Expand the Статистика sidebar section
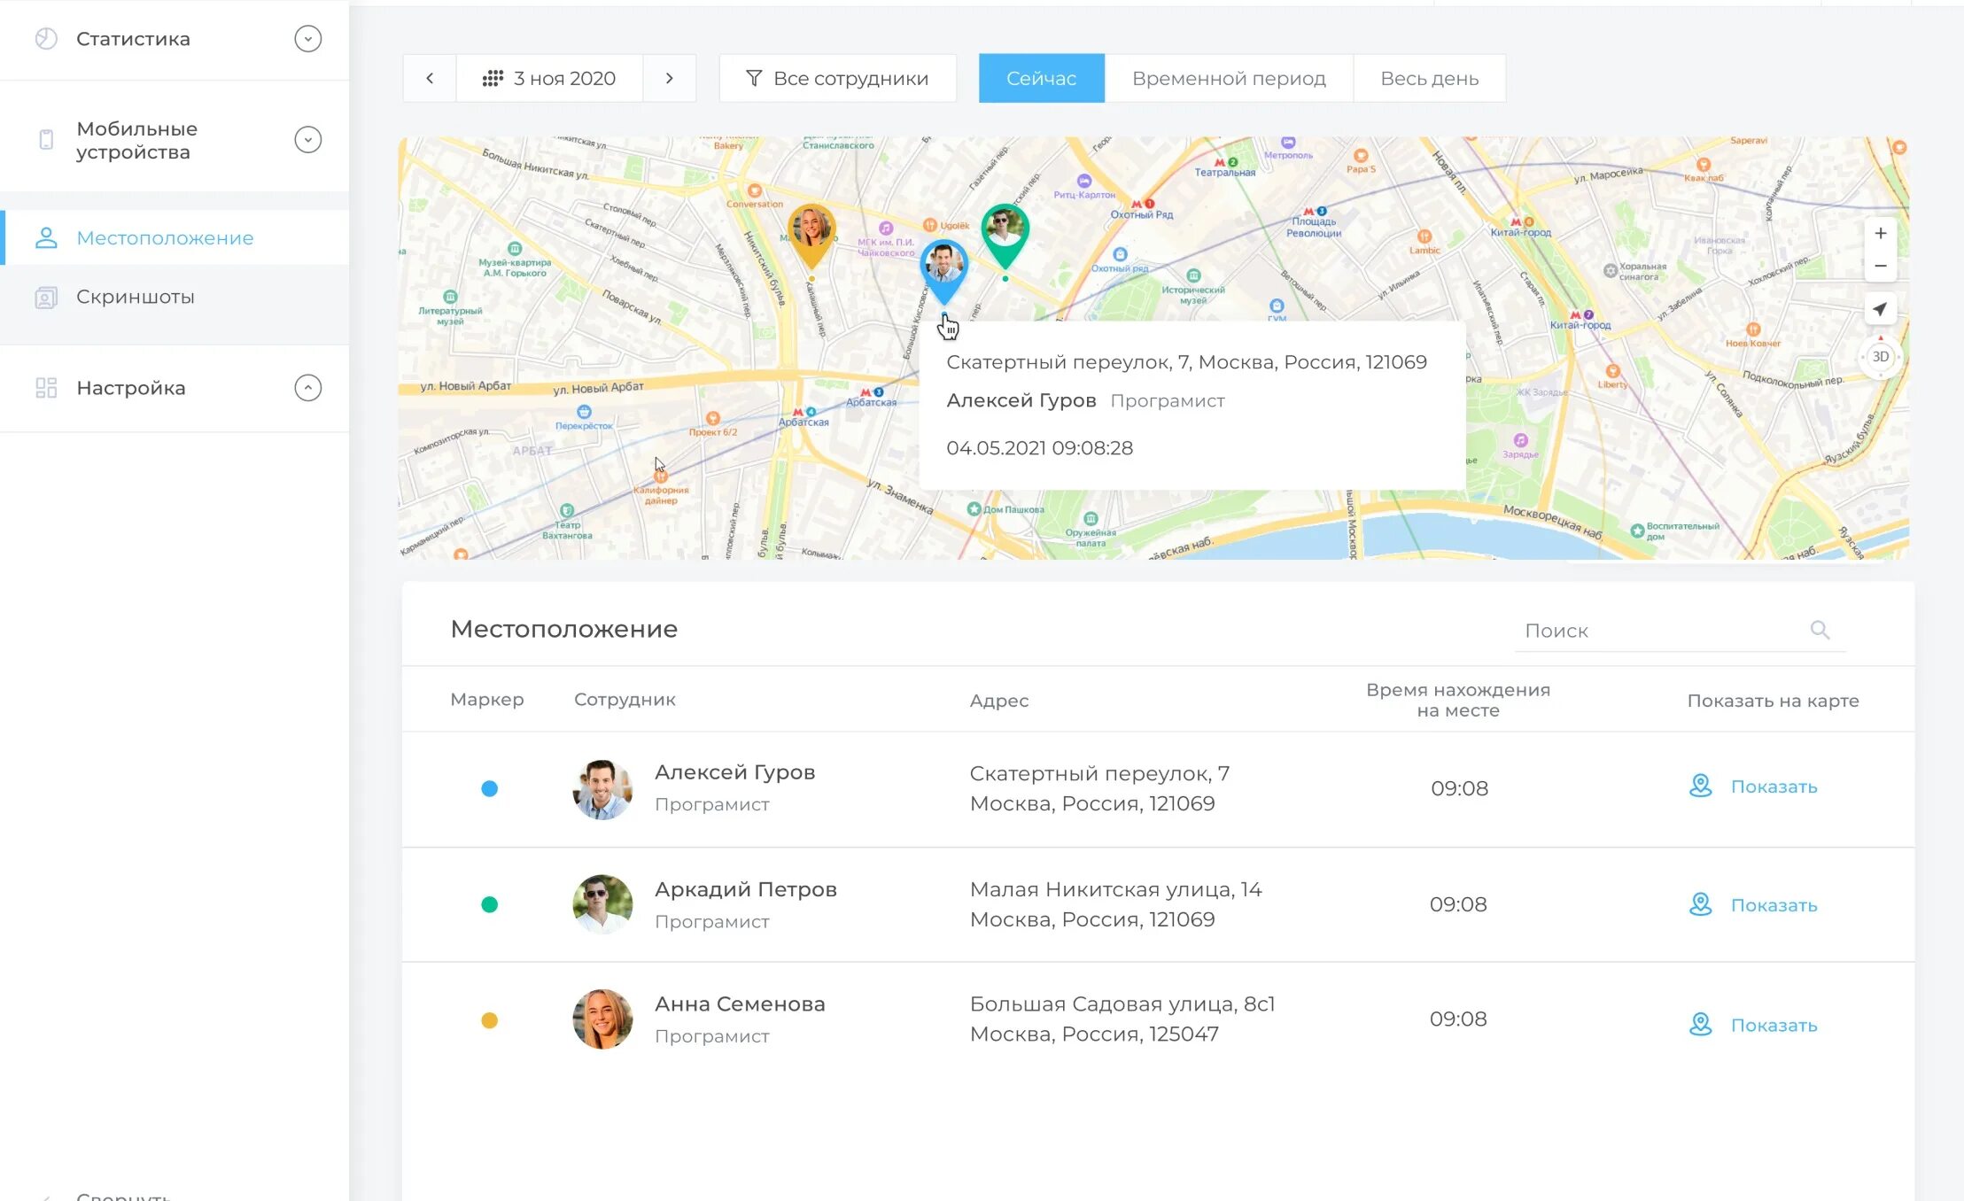The height and width of the screenshot is (1201, 1964). [307, 39]
